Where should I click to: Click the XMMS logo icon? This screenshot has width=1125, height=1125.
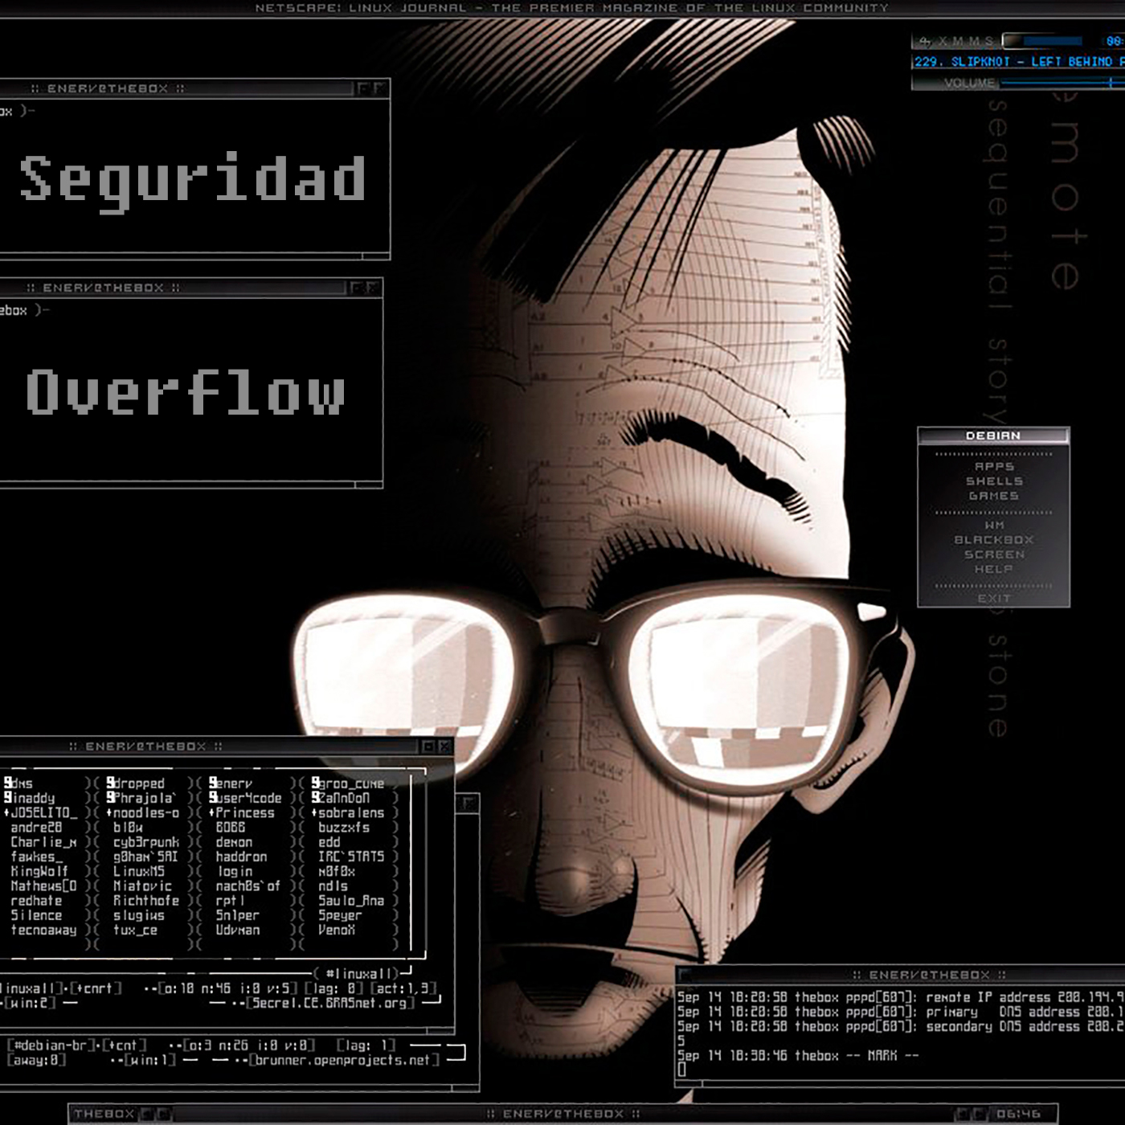(925, 41)
